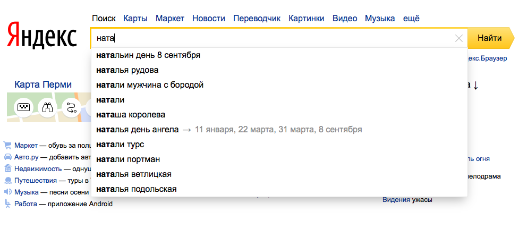
Task: Go to the Новости tab
Action: pos(209,18)
